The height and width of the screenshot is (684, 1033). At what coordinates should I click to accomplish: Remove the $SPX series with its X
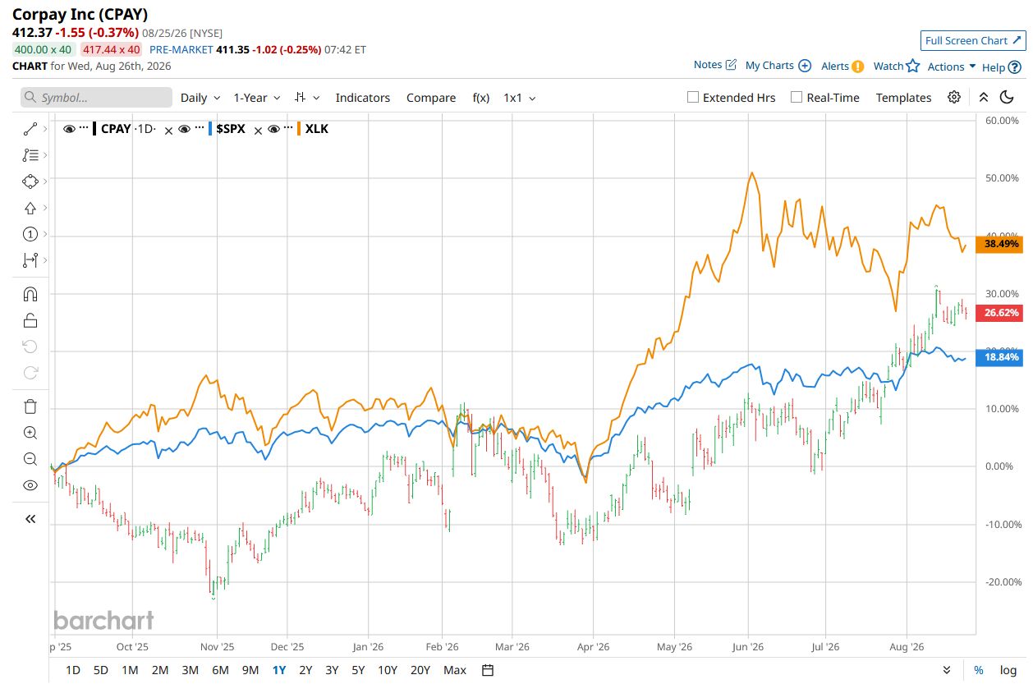point(257,130)
